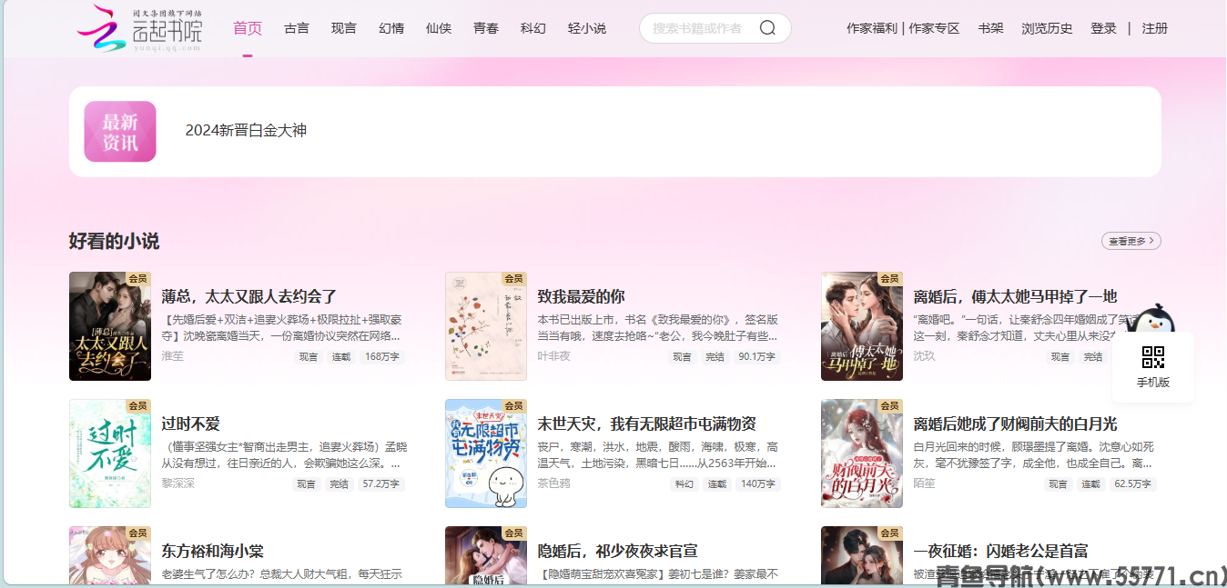Open the 古言 category tab
The width and height of the screenshot is (1227, 588).
[297, 28]
